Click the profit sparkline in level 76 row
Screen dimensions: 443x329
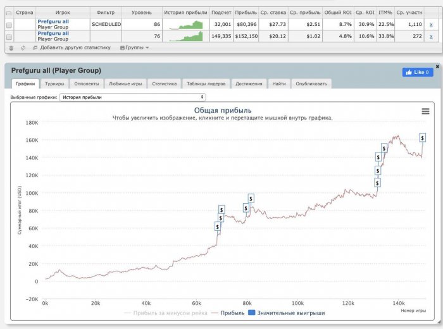coord(186,37)
